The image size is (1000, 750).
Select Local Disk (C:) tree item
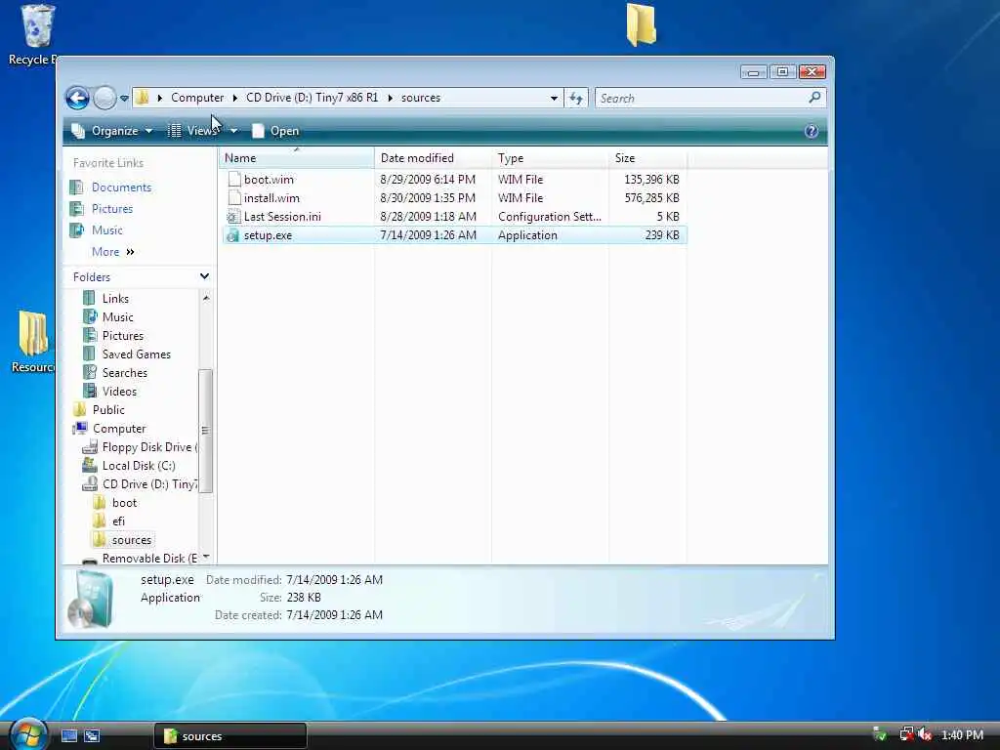pos(139,466)
